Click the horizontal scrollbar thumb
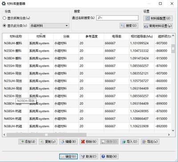 (46, 134)
